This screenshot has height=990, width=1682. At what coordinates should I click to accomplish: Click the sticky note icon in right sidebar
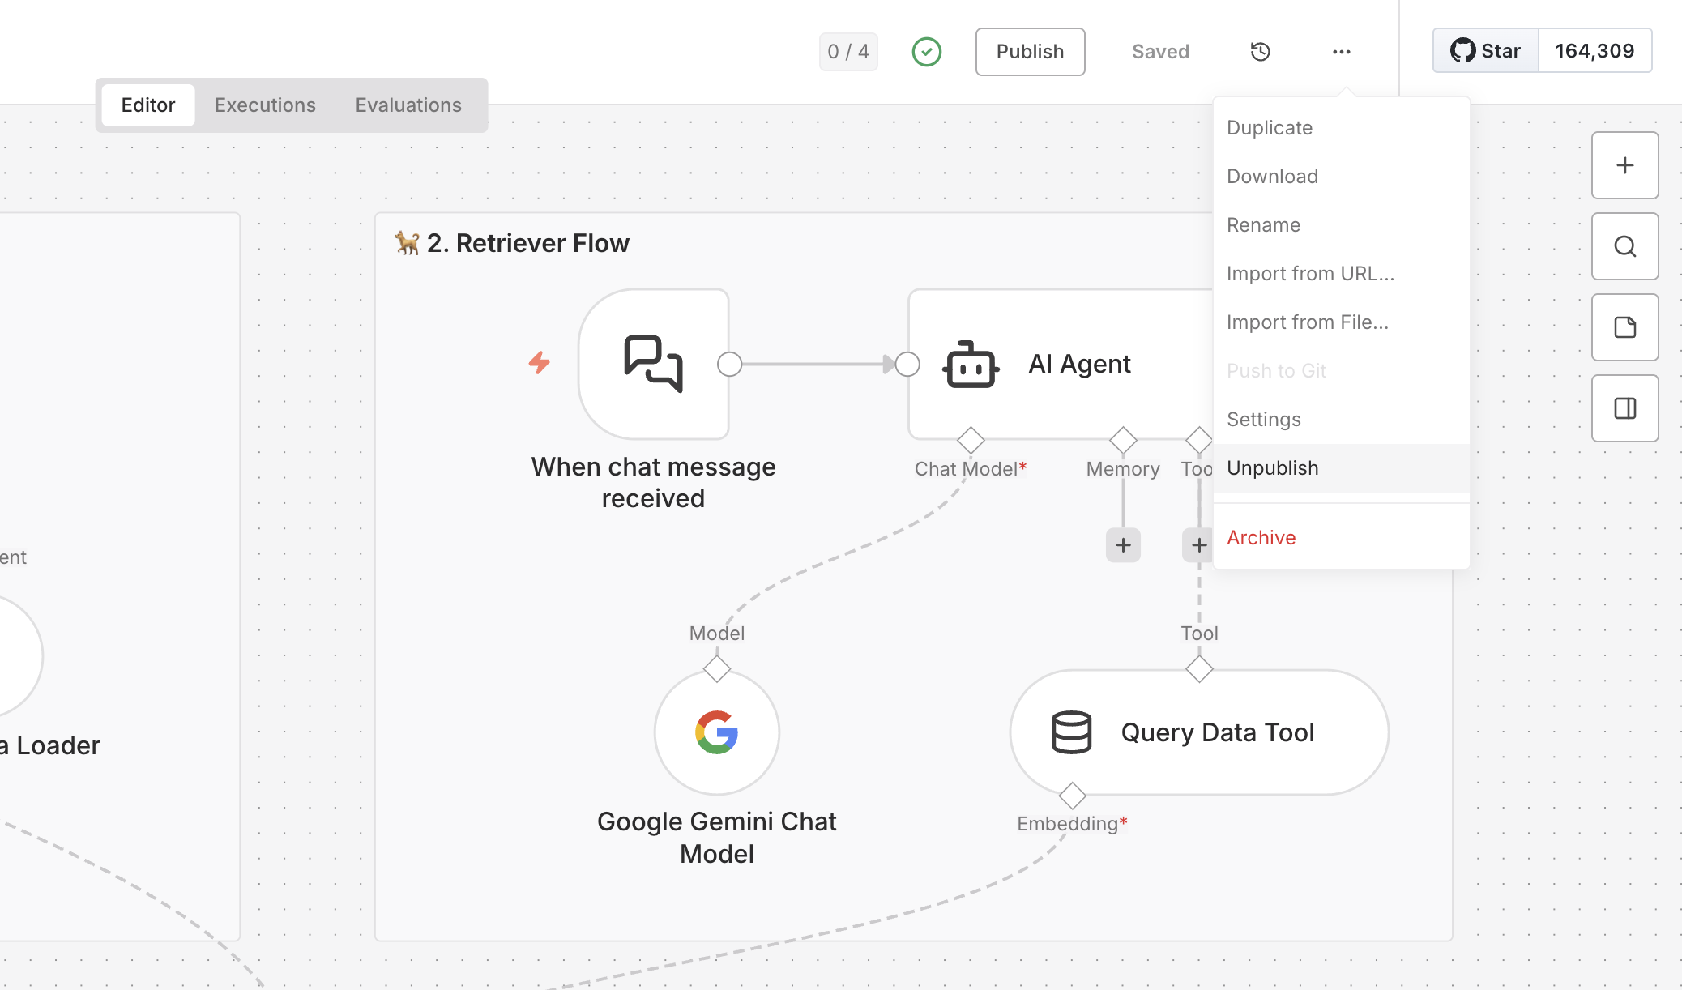click(x=1624, y=327)
